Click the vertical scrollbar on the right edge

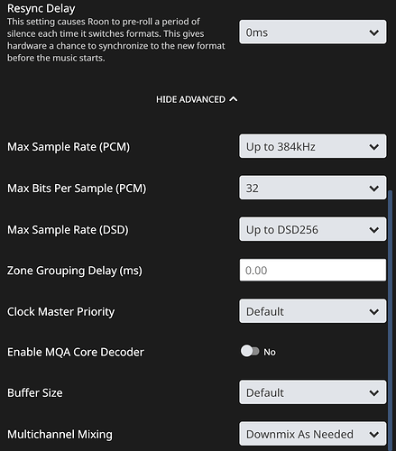point(391,320)
